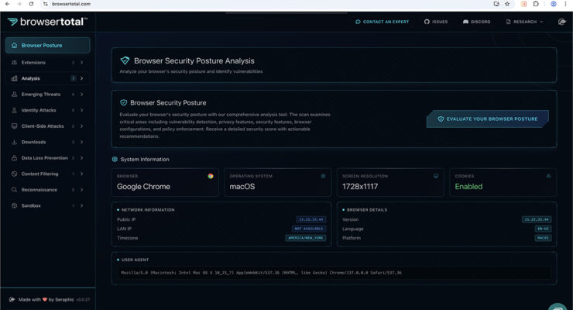Expand the Downloads chevron
Viewport: 573px width, 310px height.
[x=81, y=142]
